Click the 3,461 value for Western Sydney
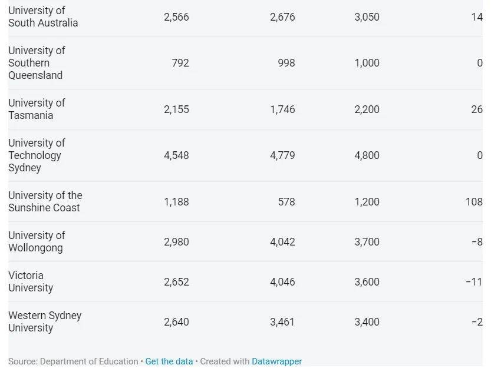Image resolution: width=491 pixels, height=375 pixels. click(282, 322)
